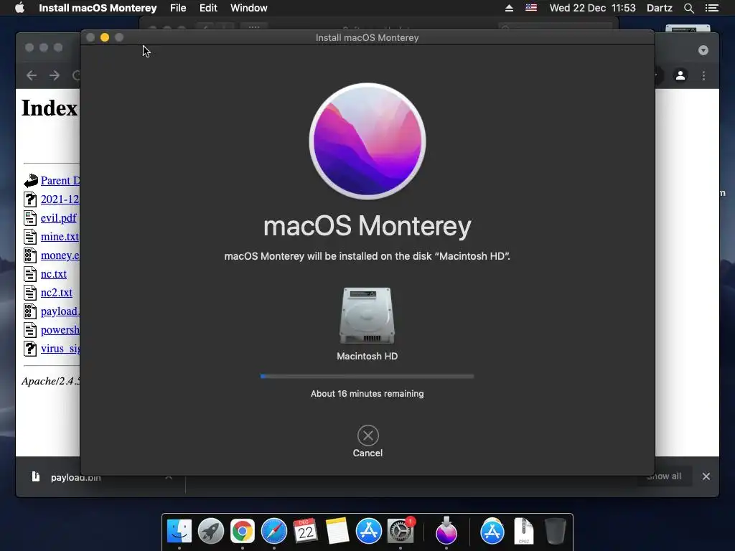Go forward in the Chrome window

[x=55, y=75]
